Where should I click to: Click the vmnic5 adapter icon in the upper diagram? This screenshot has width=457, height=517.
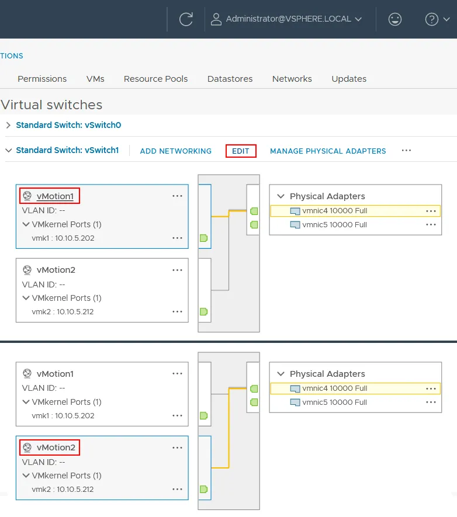tap(295, 225)
